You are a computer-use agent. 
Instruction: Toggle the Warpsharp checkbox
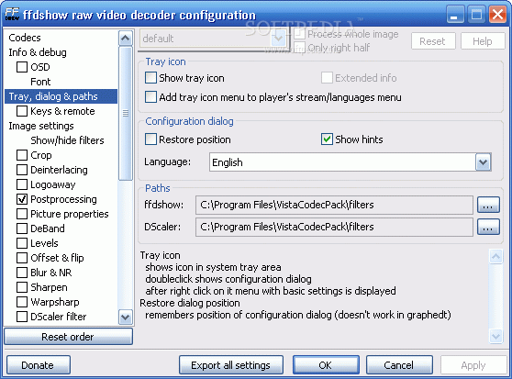coord(22,302)
